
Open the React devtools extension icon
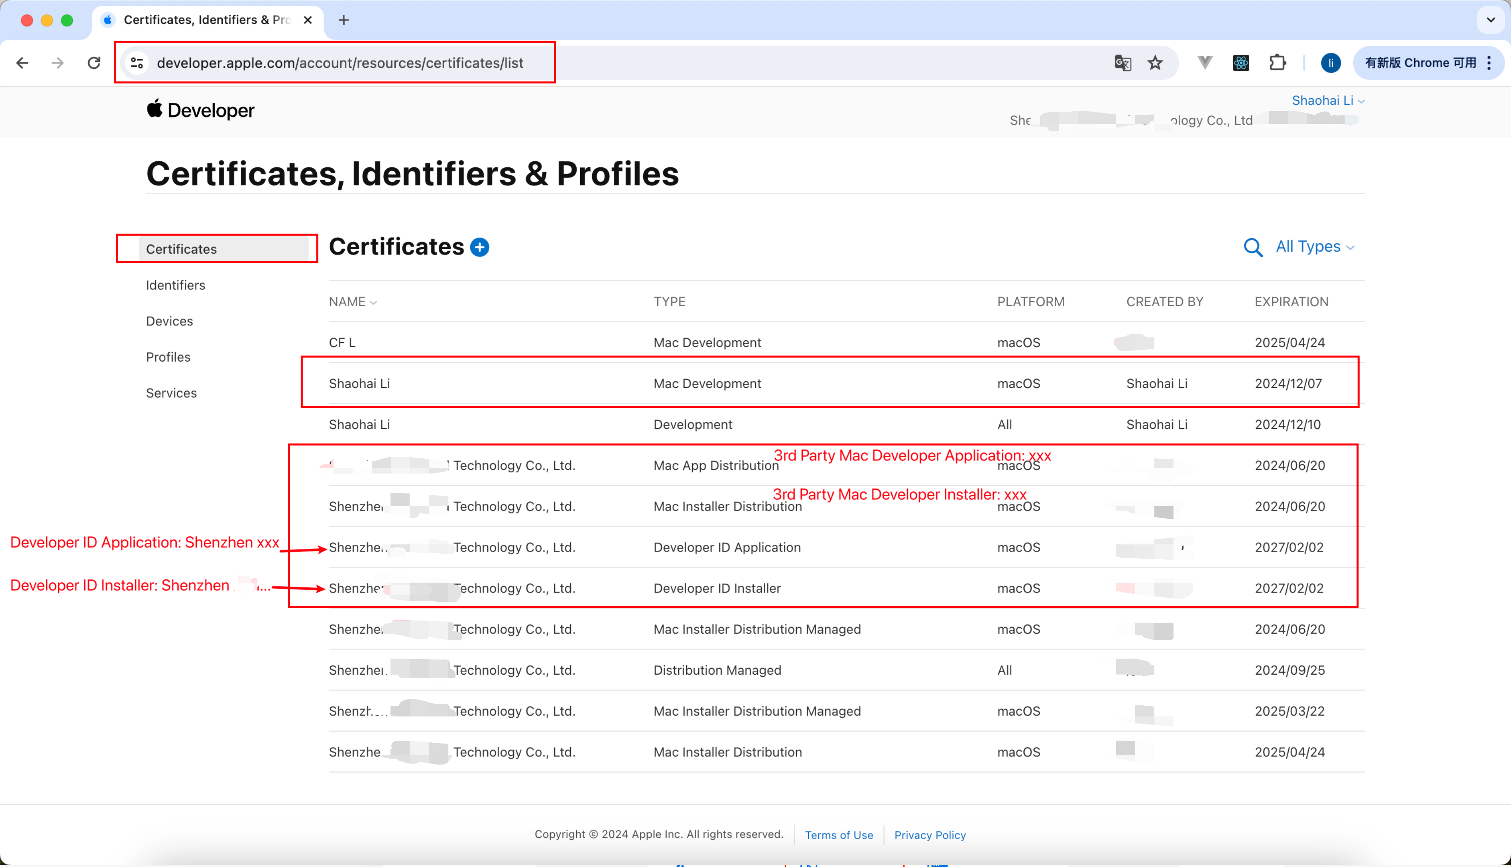pyautogui.click(x=1241, y=63)
